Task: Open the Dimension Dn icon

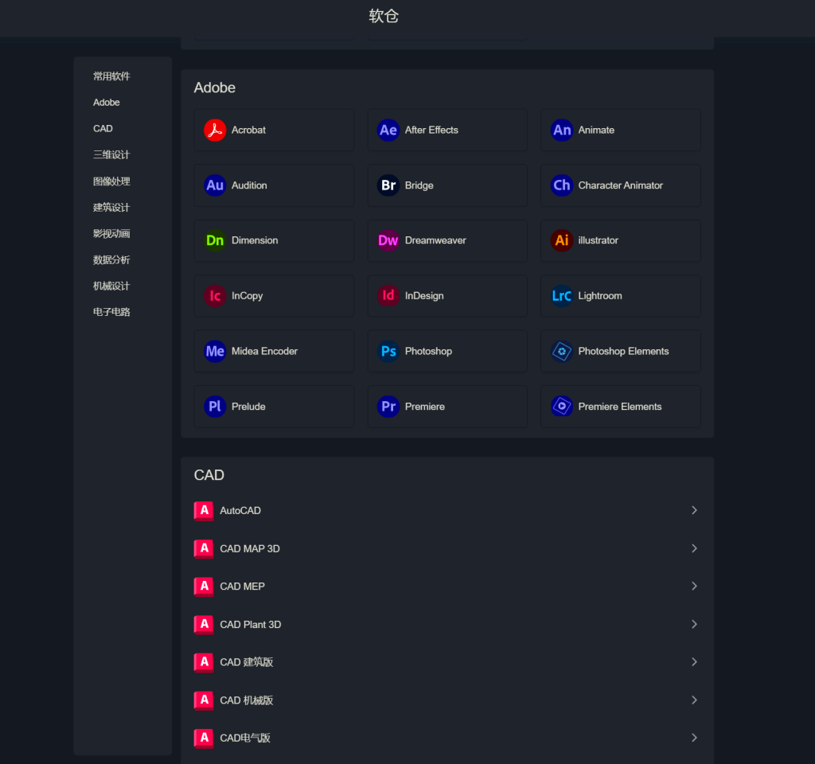Action: 215,240
